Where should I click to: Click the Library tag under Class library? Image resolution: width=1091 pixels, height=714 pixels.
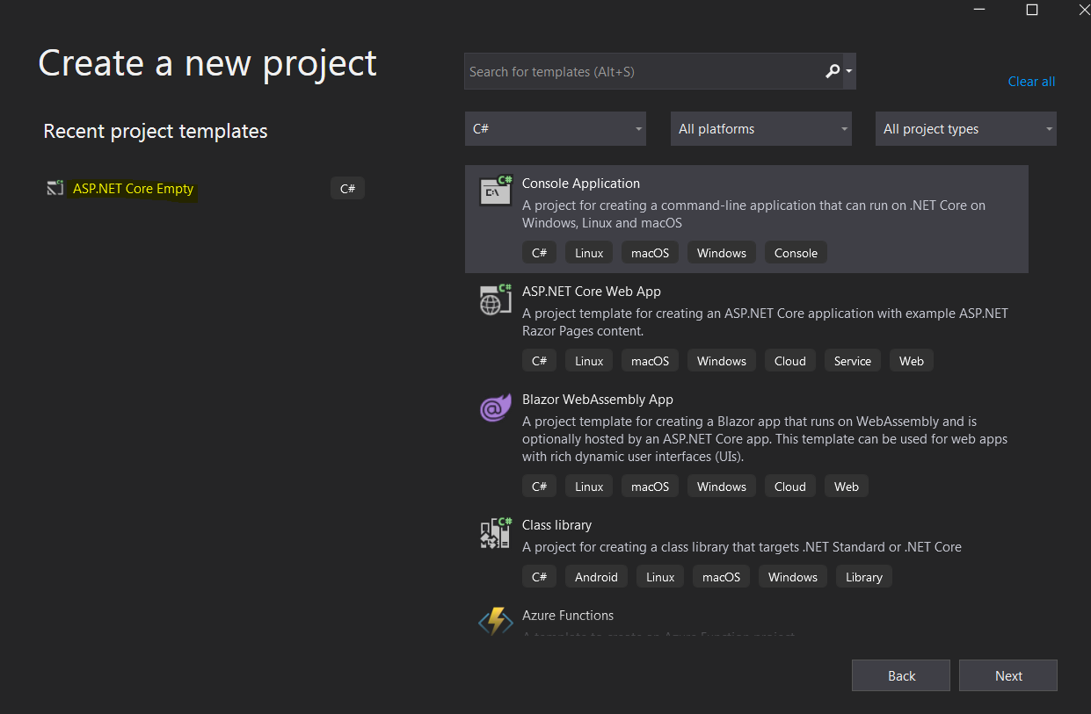[864, 577]
